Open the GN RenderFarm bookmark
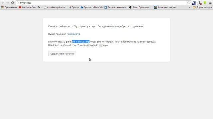The width and height of the screenshot is (213, 119). [x=30, y=7]
